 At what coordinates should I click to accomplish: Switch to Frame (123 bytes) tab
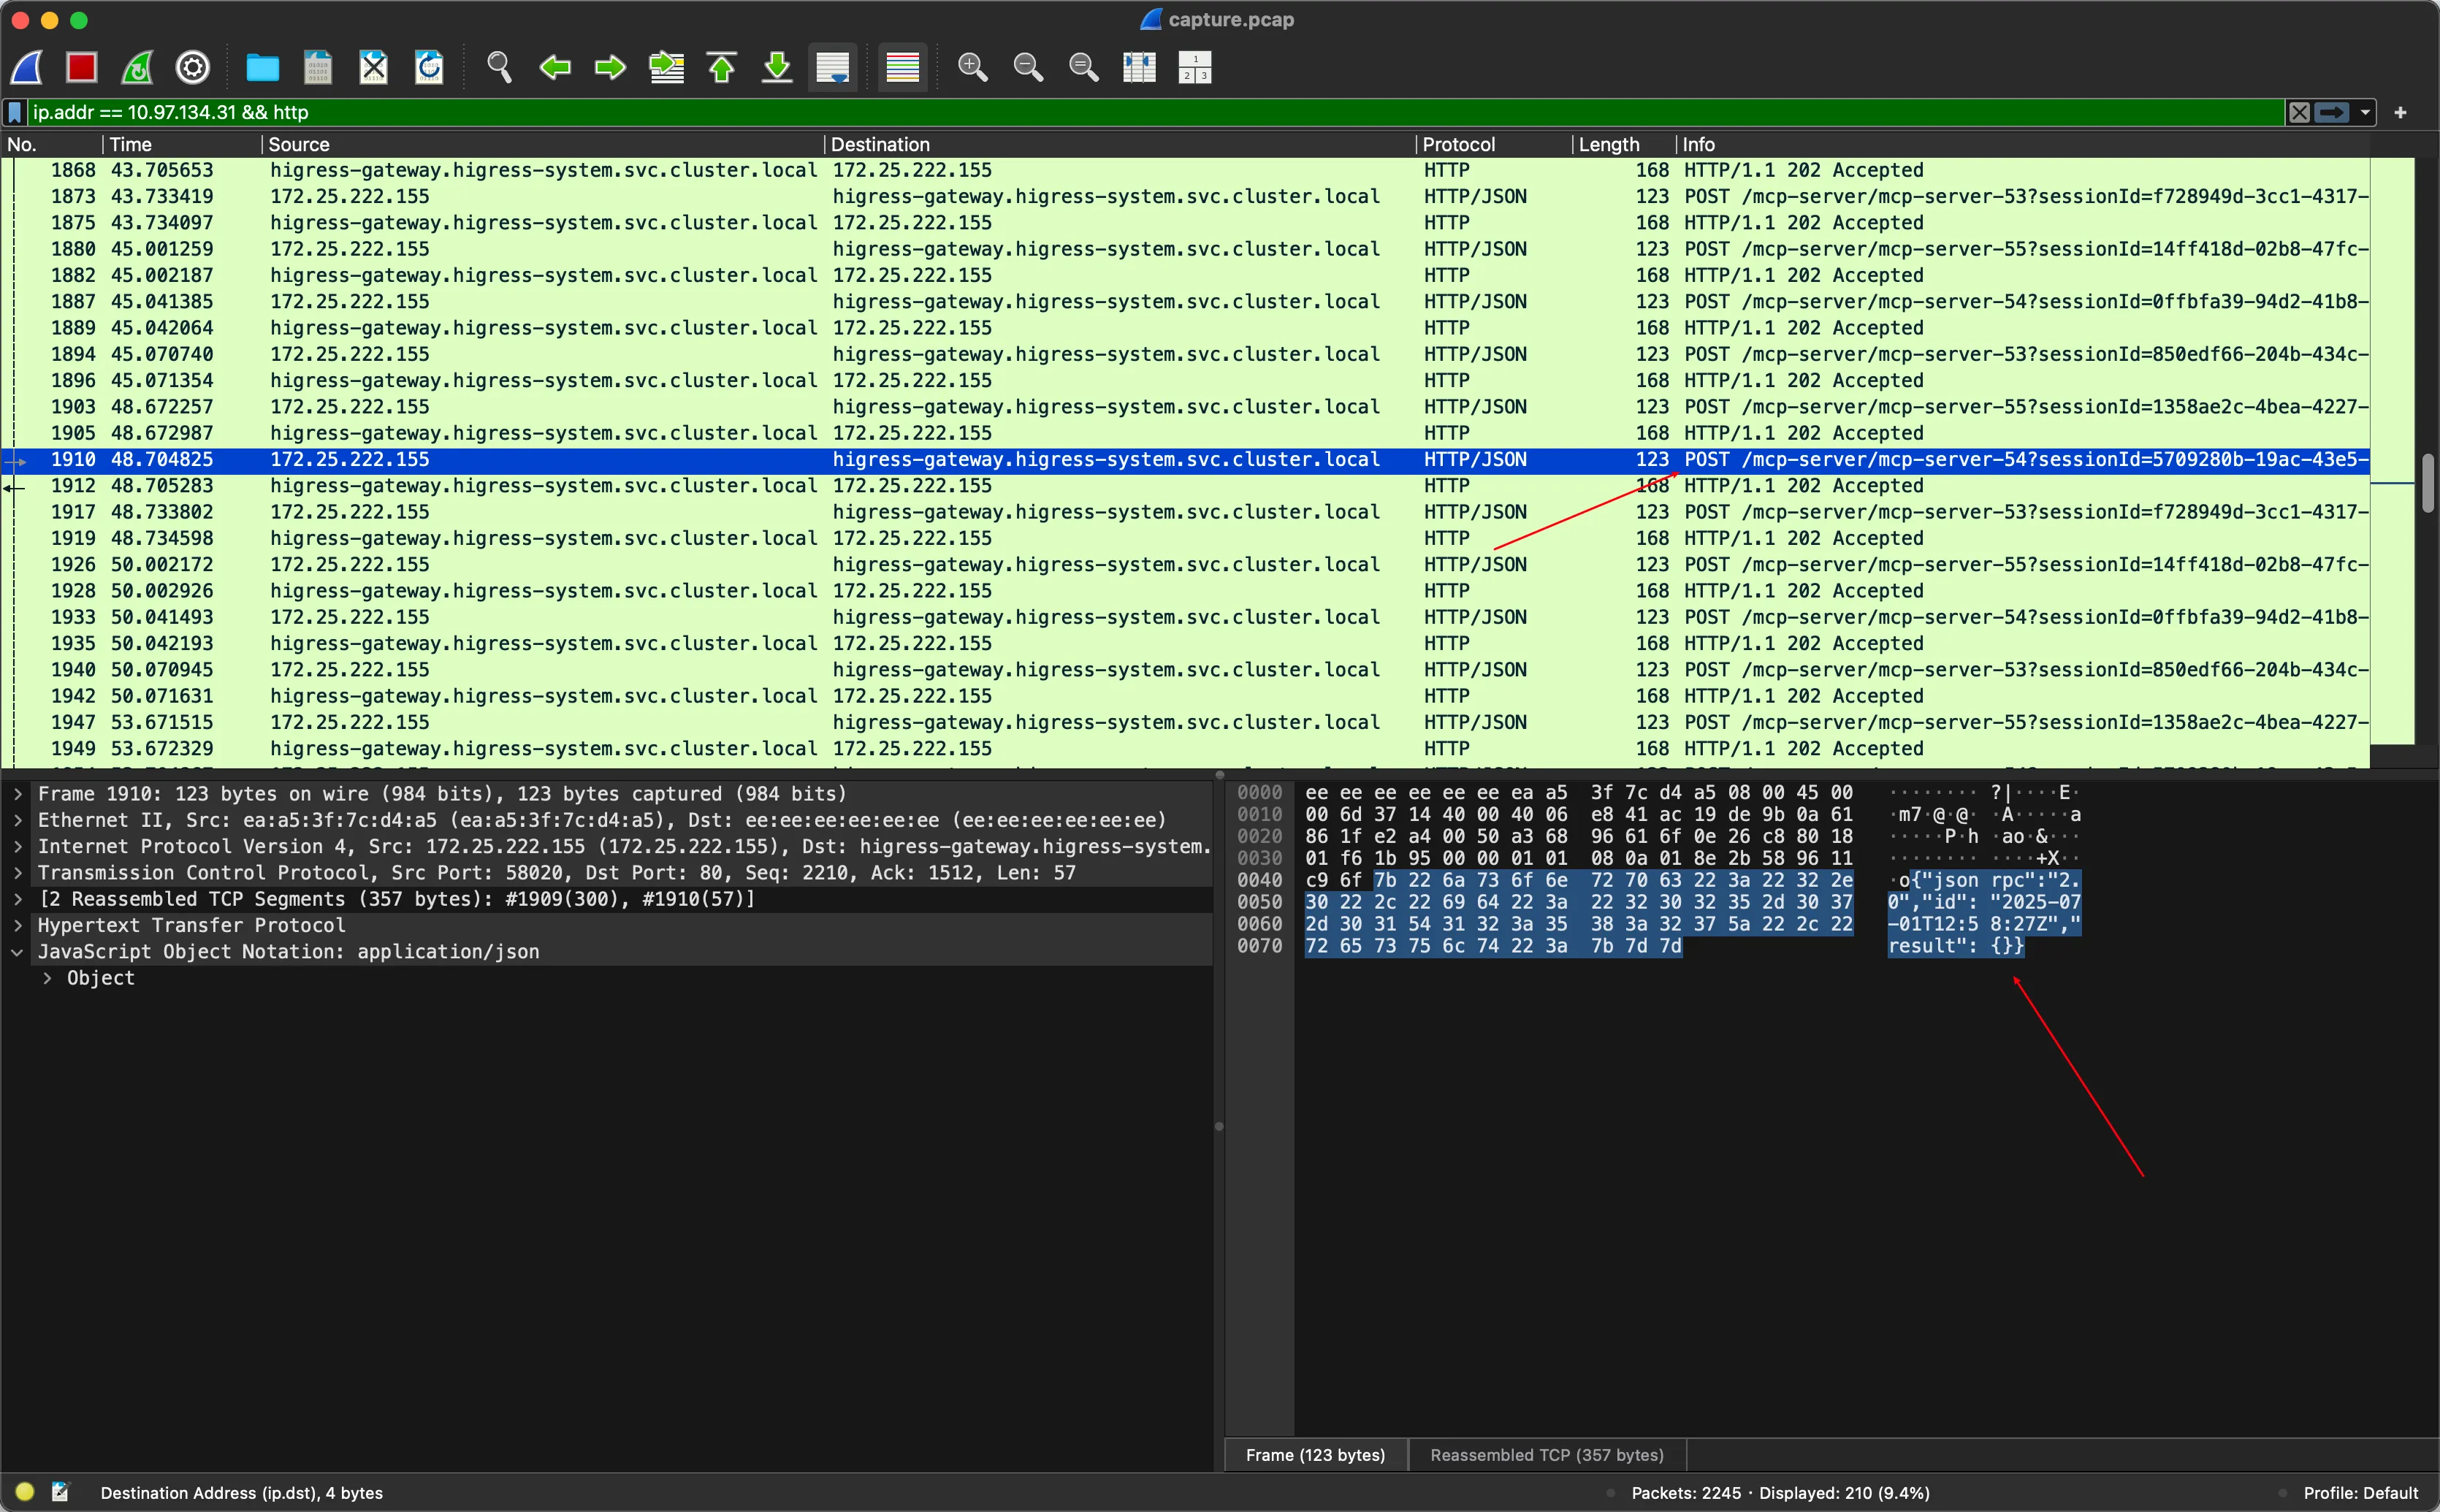click(1315, 1455)
